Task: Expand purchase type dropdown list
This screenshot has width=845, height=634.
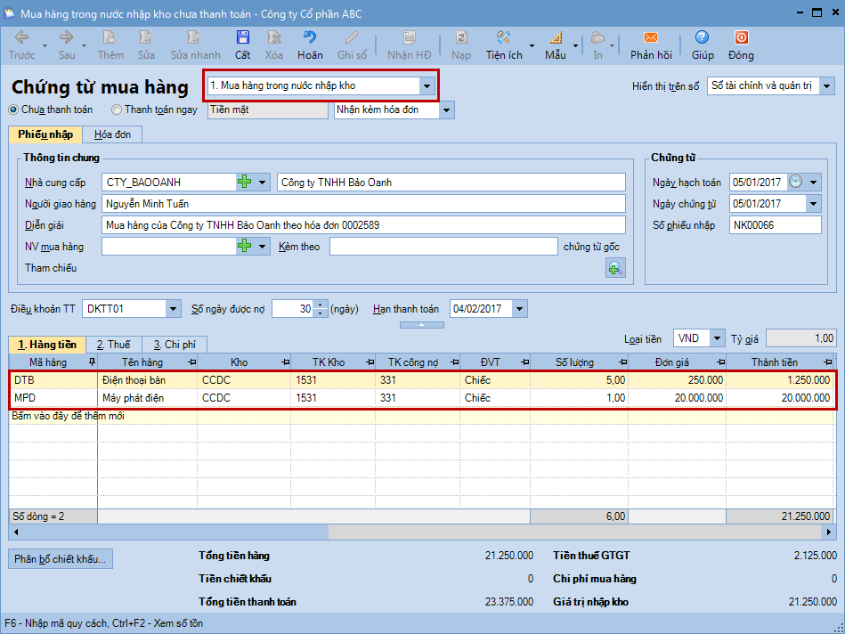Action: [x=427, y=86]
